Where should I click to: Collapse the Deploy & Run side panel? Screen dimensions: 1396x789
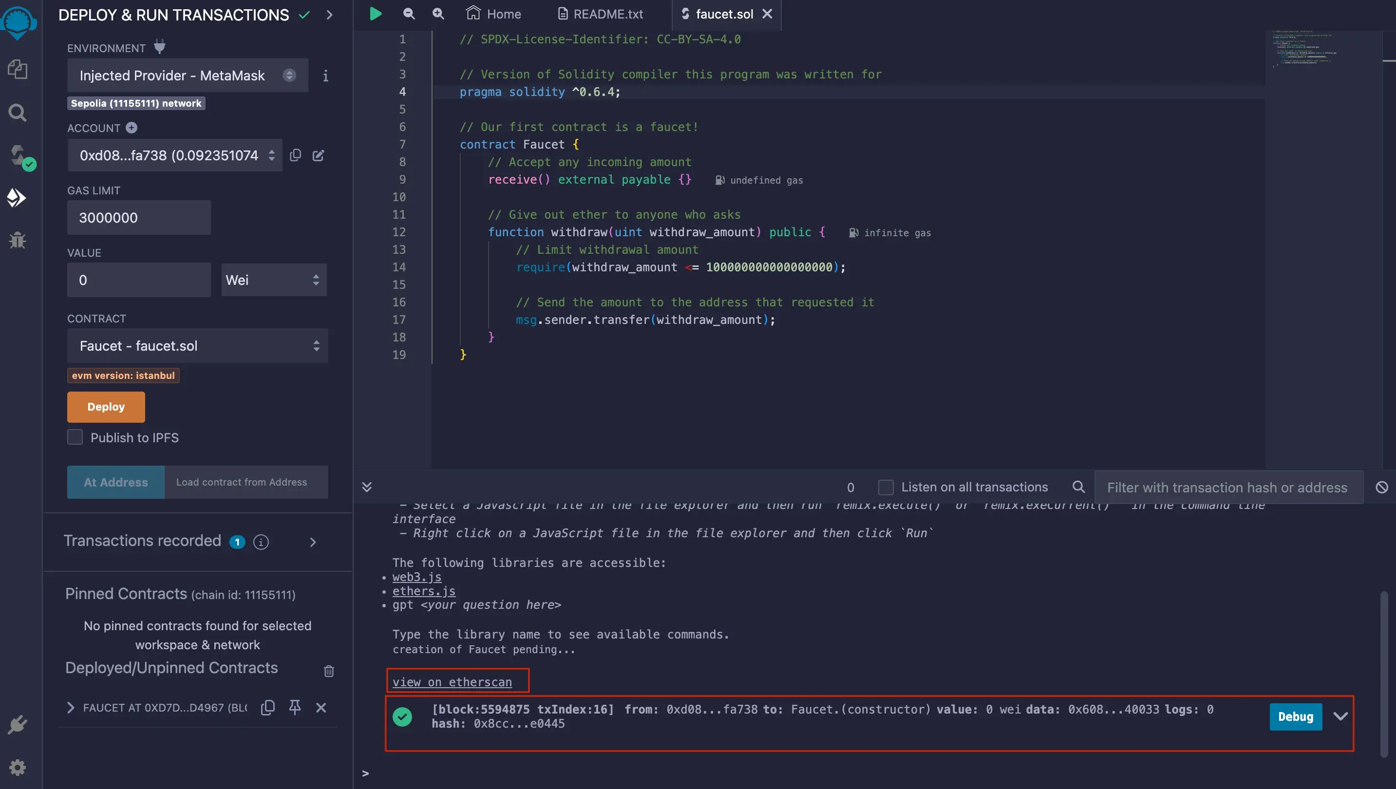[x=329, y=15]
